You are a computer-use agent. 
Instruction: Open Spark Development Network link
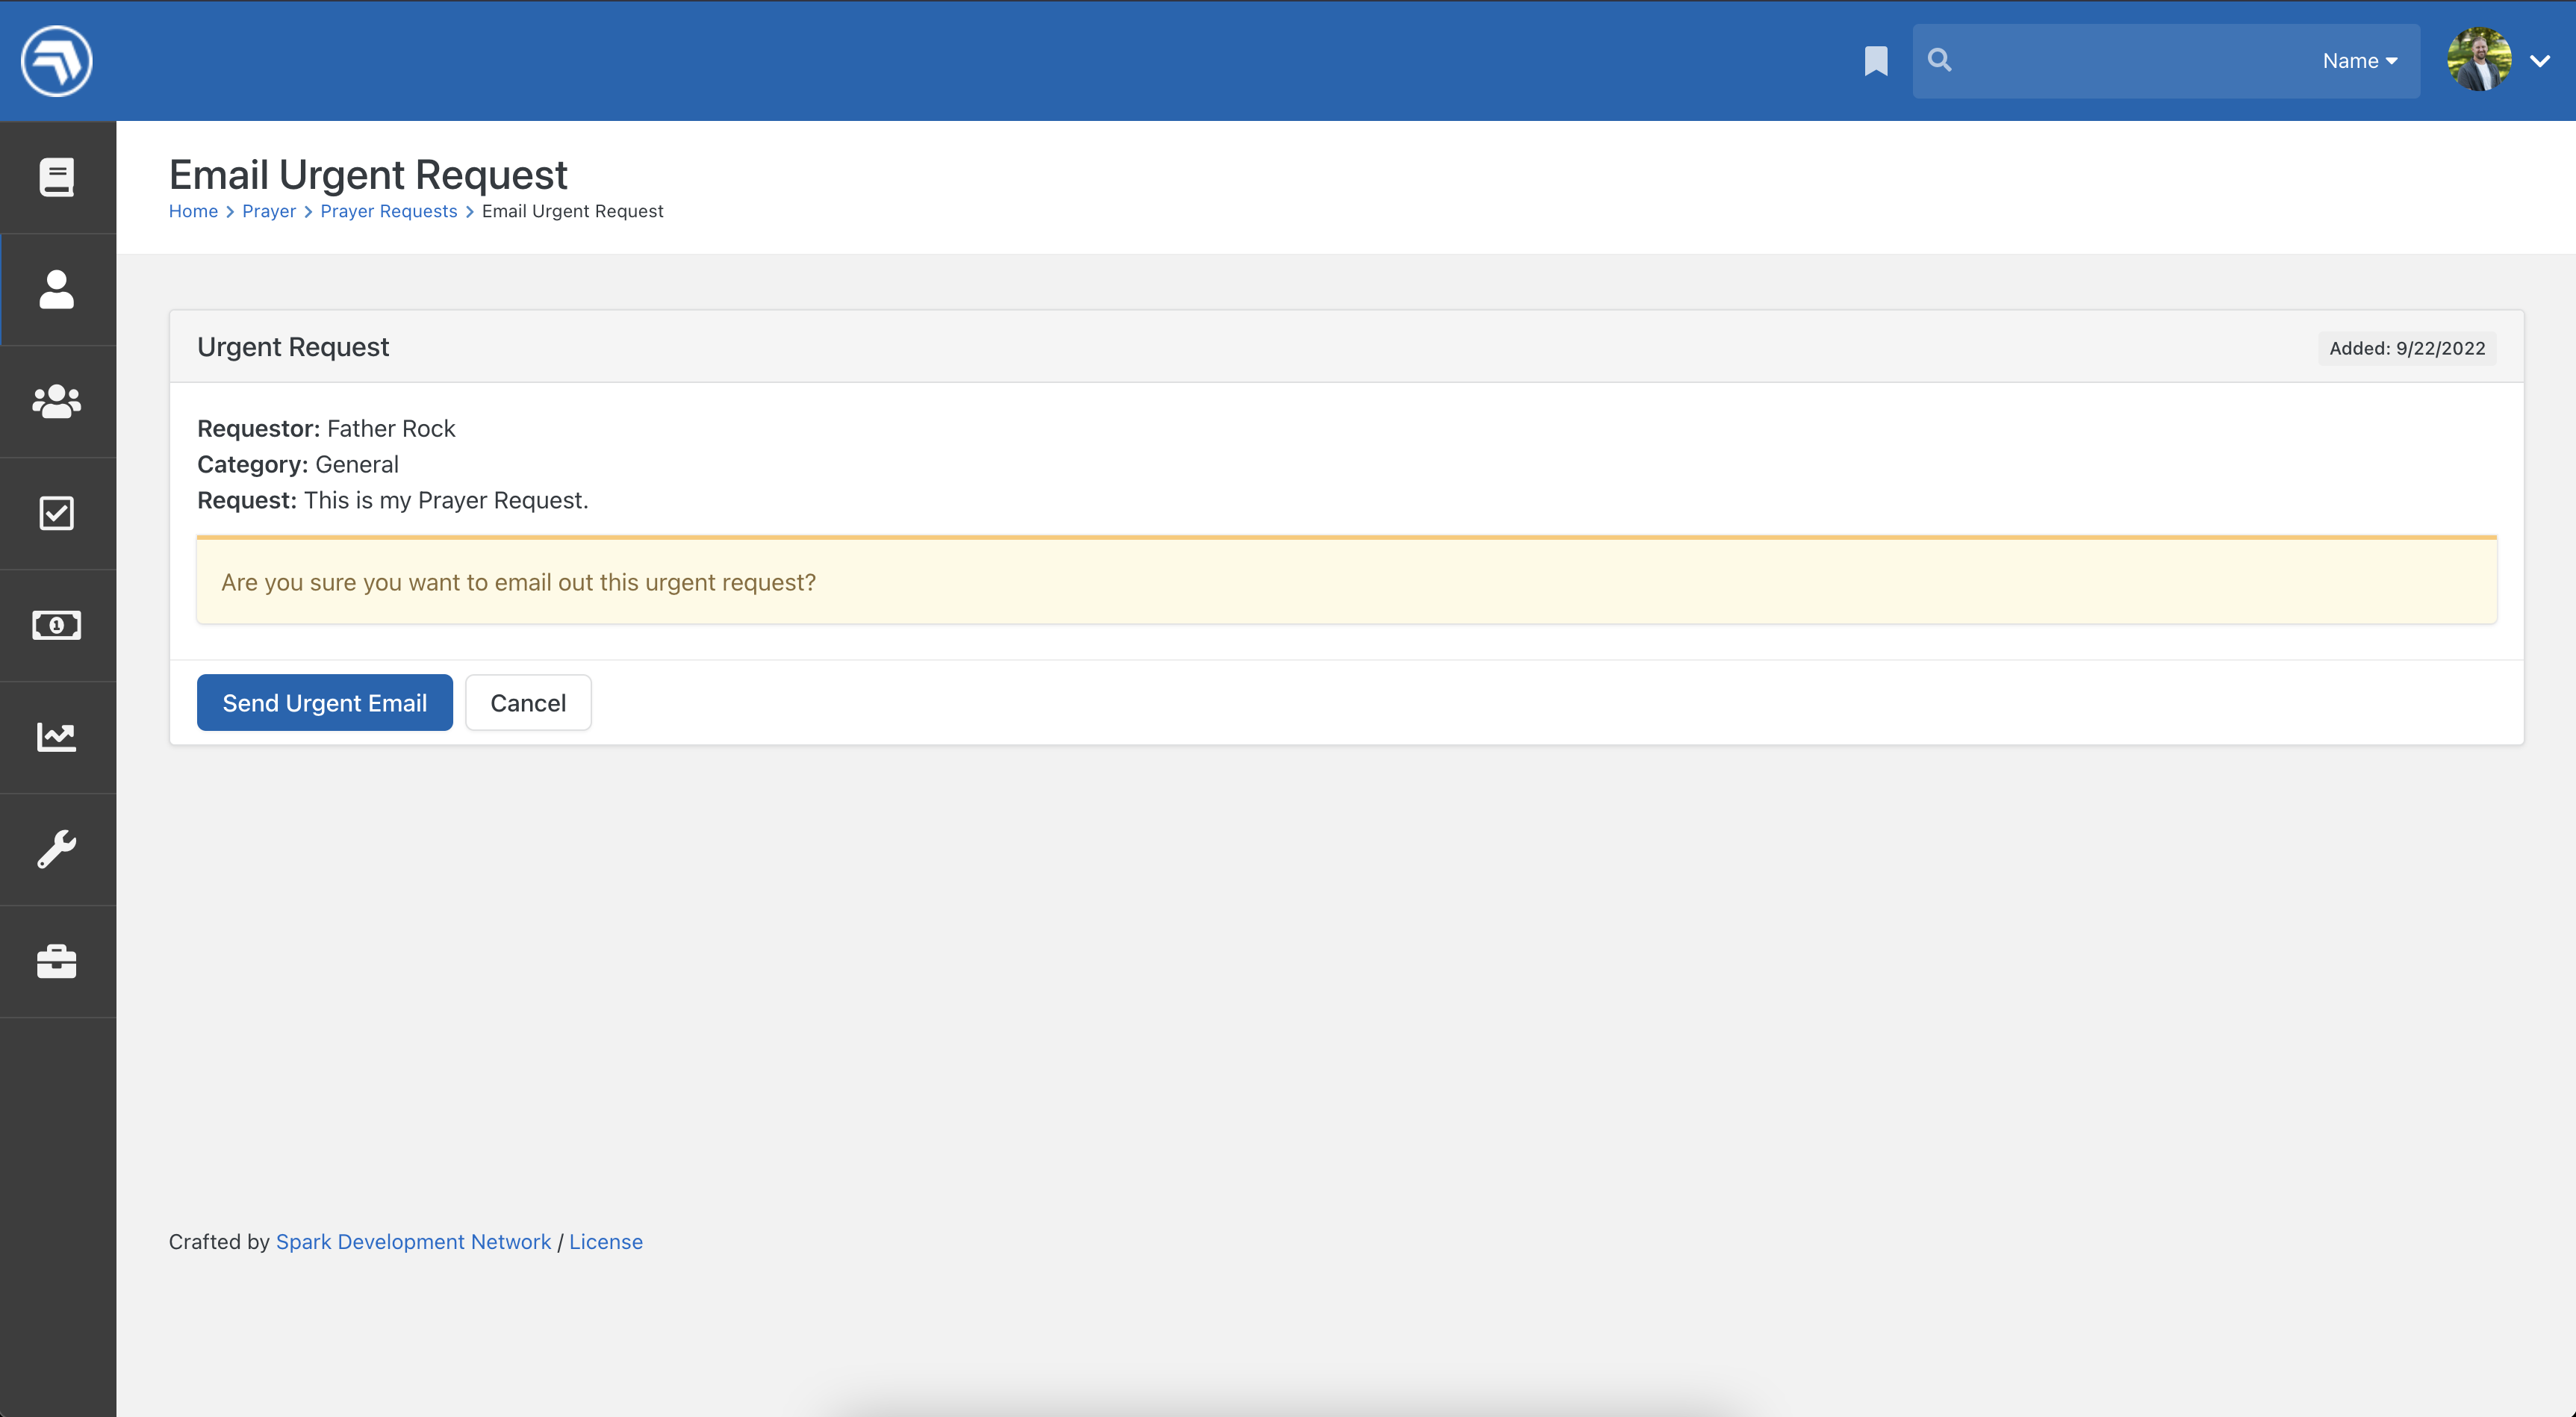(x=413, y=1241)
